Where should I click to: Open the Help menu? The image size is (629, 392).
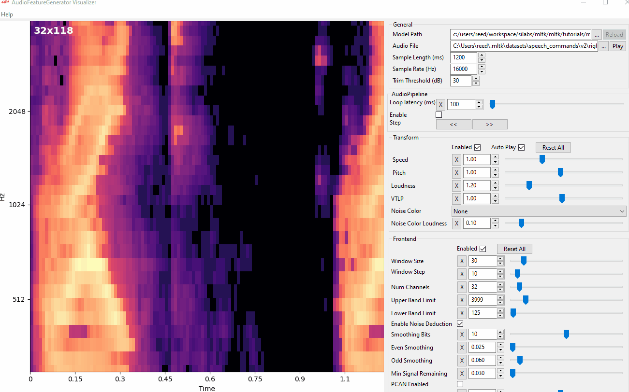pyautogui.click(x=7, y=14)
